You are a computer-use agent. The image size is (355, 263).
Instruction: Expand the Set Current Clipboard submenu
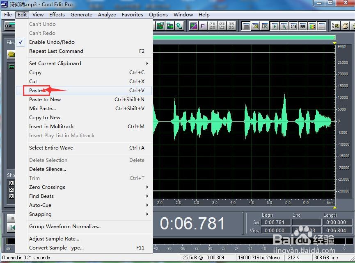pos(84,63)
